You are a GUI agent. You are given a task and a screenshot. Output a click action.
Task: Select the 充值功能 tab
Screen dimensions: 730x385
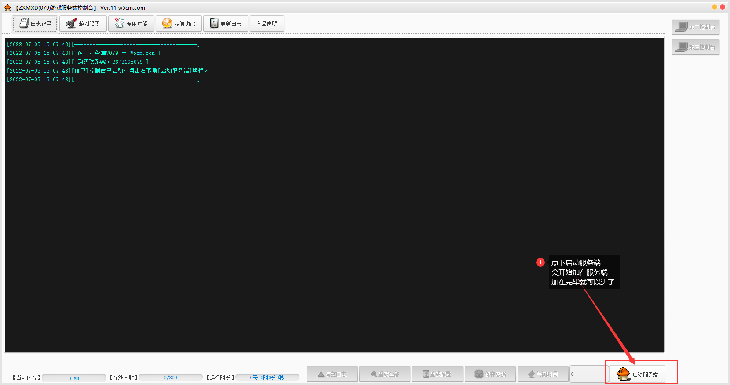point(179,24)
